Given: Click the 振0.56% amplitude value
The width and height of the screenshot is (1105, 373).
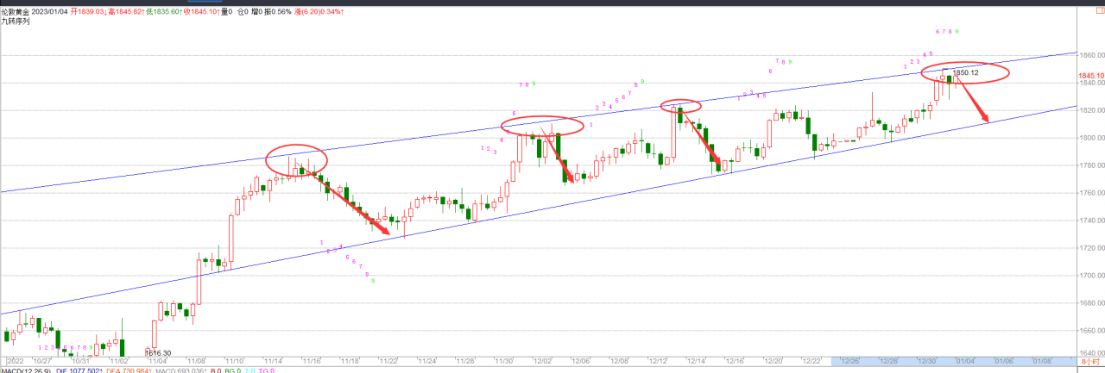Looking at the screenshot, I should pyautogui.click(x=276, y=12).
